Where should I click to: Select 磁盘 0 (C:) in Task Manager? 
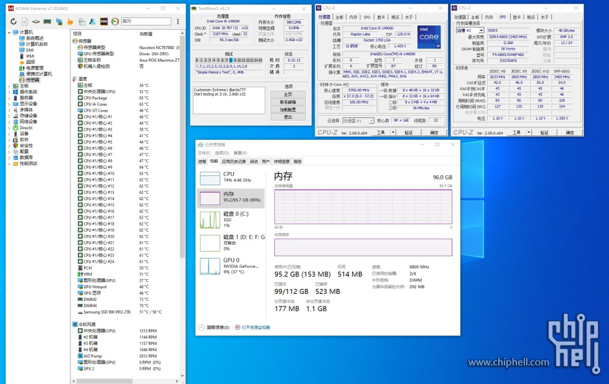point(232,219)
